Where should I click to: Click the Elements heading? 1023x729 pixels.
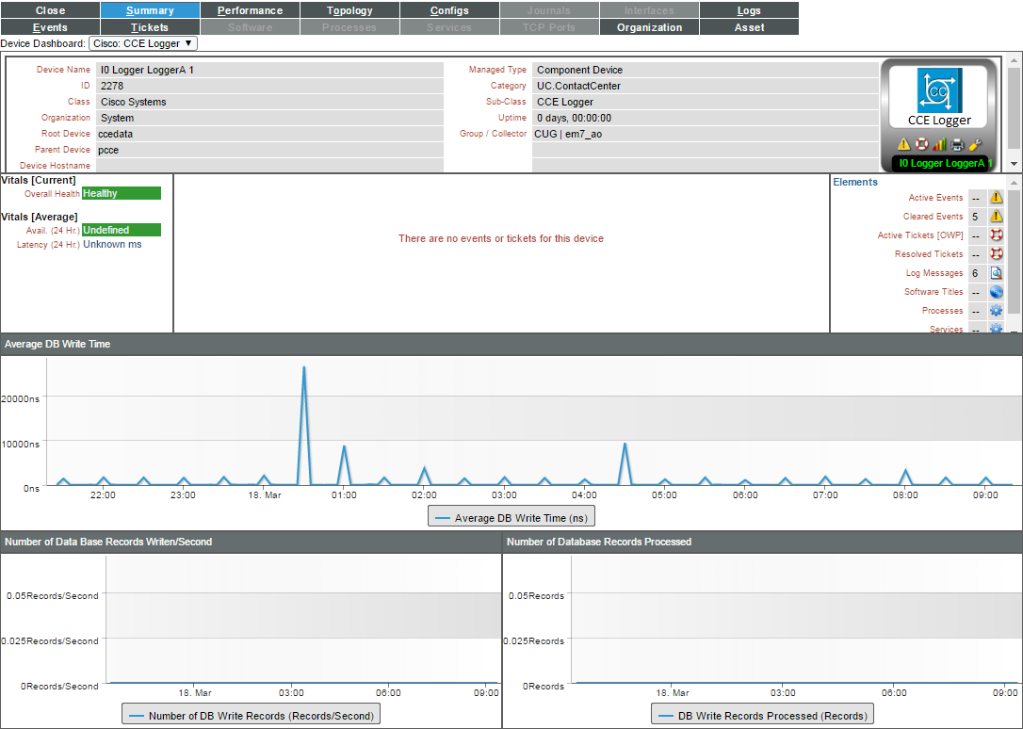(x=855, y=182)
